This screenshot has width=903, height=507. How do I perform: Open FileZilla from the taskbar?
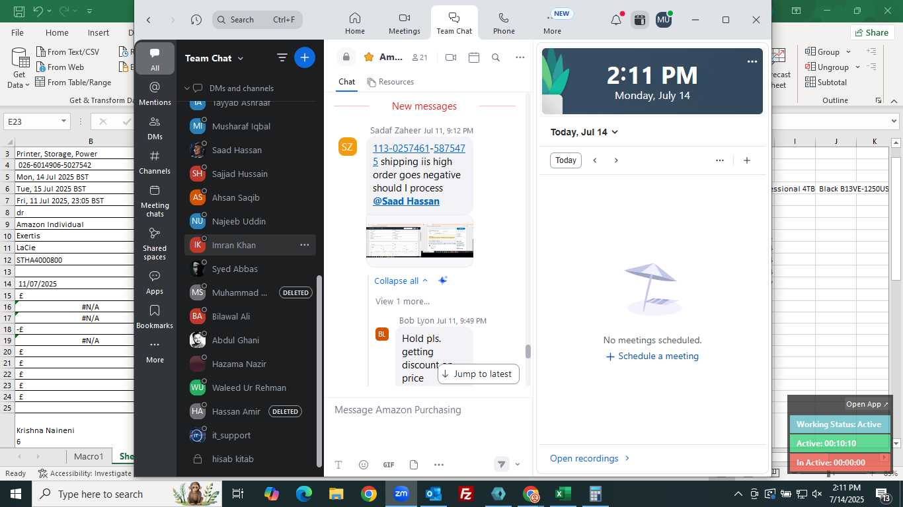point(466,494)
